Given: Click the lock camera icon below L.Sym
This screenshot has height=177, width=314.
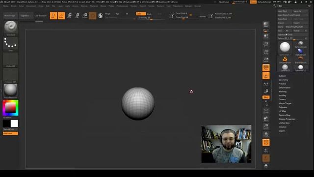Looking at the screenshot, I should [266, 91].
